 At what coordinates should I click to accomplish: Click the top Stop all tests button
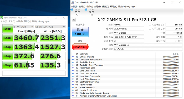[x=8, y=29]
